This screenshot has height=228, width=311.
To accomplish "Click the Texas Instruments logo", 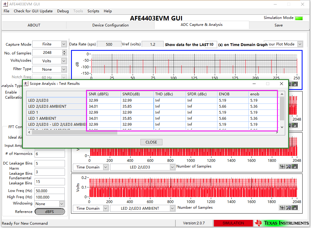I will click(x=282, y=223).
